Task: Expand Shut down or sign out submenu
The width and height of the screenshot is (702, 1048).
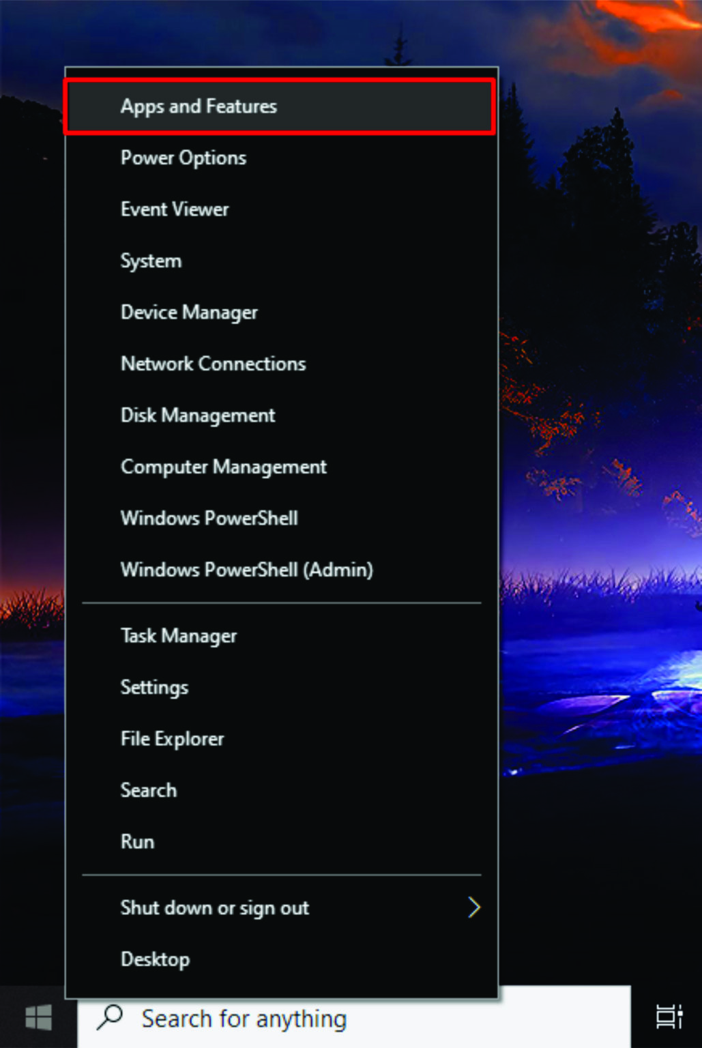Action: point(215,907)
